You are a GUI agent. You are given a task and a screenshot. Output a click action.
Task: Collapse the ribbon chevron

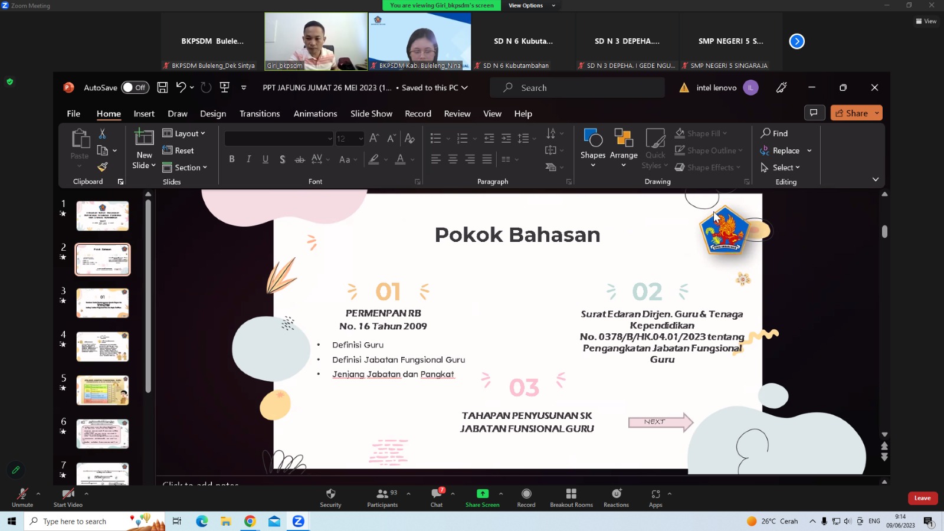click(x=876, y=179)
